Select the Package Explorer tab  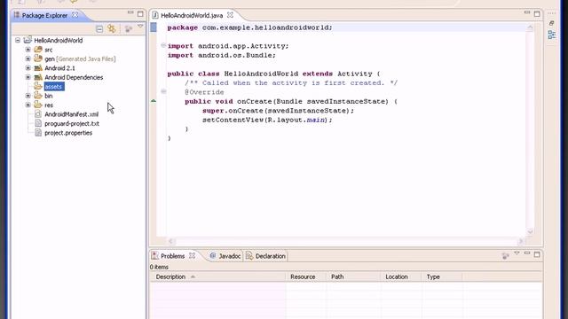click(x=44, y=16)
